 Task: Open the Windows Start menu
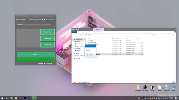2,98
